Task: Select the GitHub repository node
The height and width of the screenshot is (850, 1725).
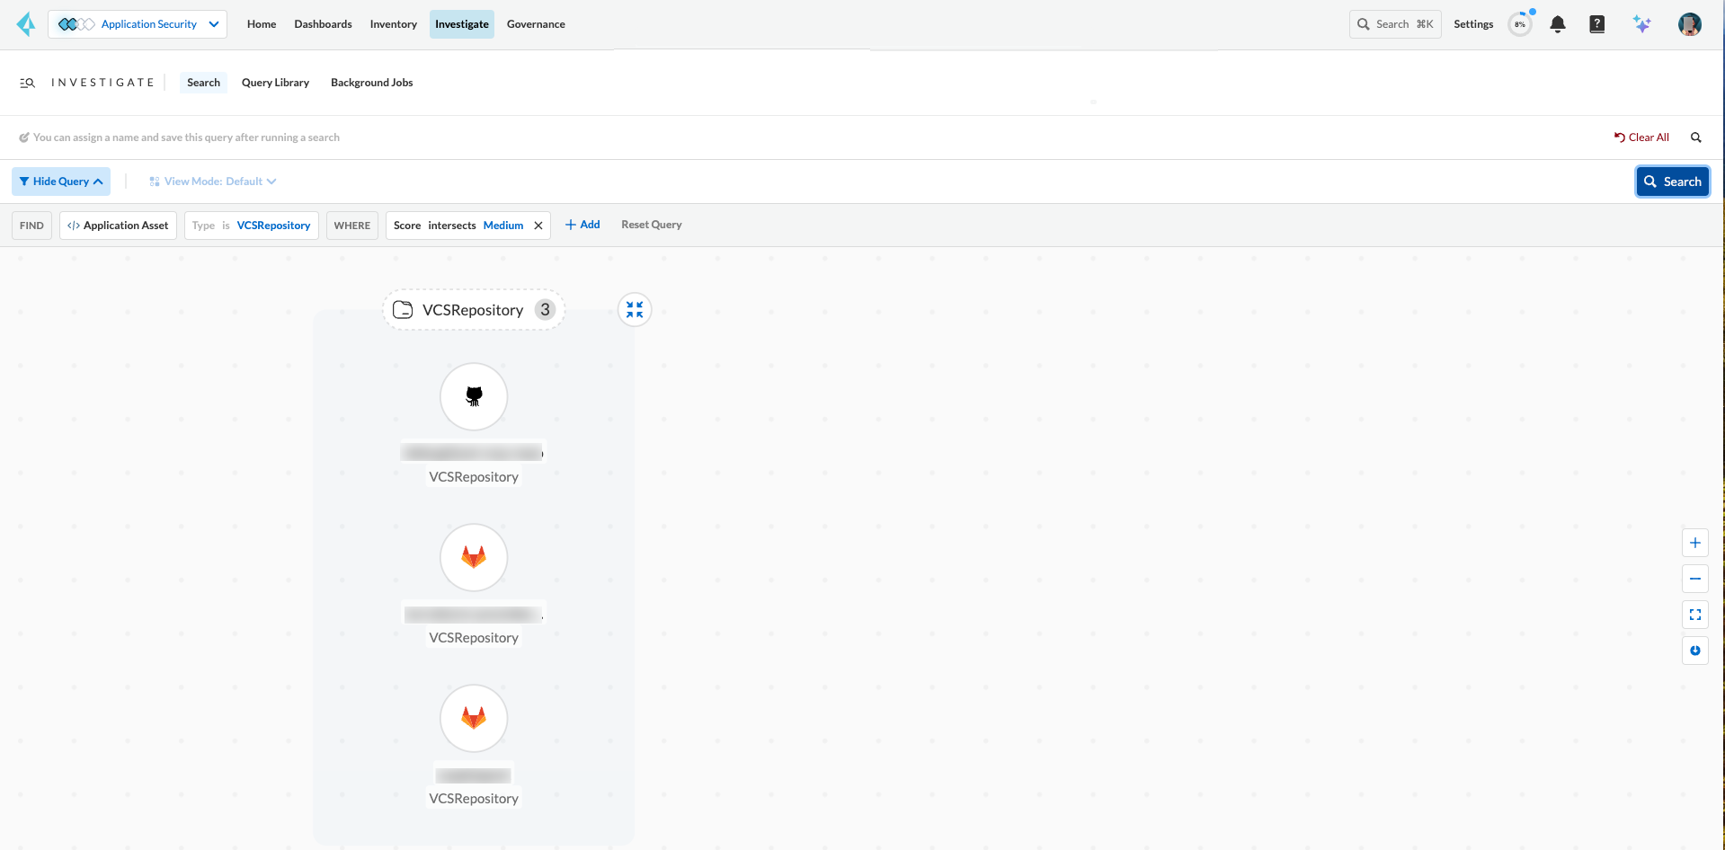Action: [x=474, y=396]
